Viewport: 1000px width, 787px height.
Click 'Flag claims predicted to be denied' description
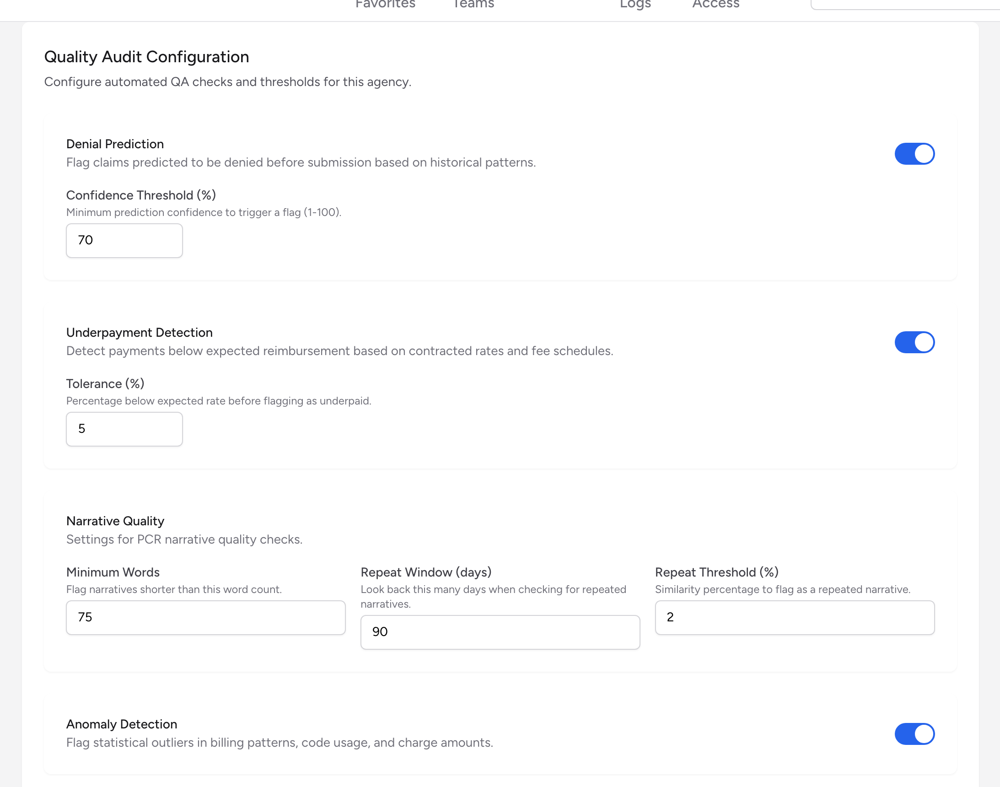click(301, 162)
